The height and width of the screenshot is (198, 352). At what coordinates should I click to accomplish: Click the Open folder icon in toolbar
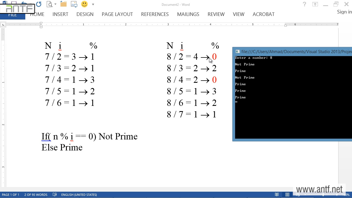[64, 4]
